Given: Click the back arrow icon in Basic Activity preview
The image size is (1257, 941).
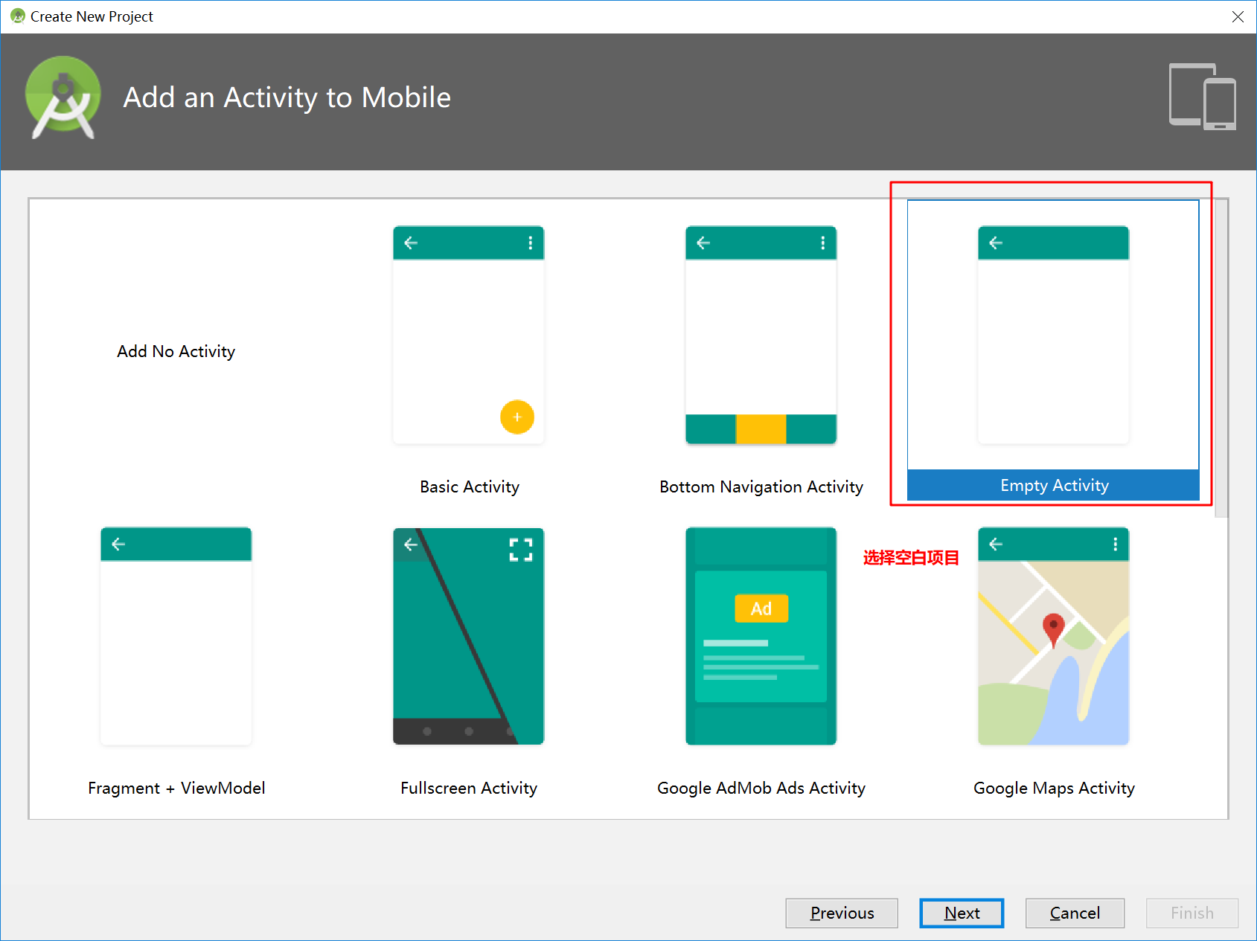Looking at the screenshot, I should 411,243.
